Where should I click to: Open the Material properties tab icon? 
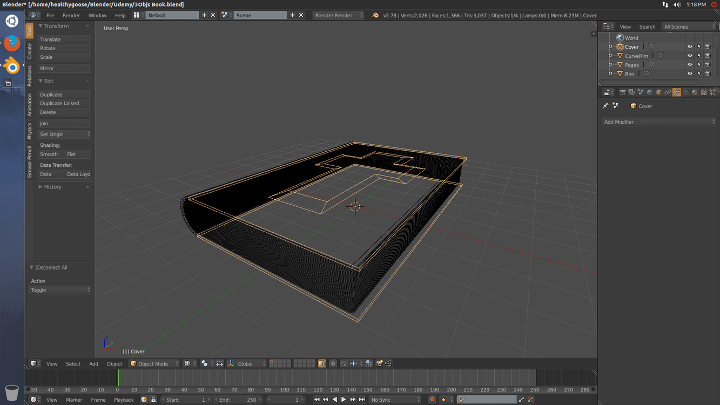point(695,92)
